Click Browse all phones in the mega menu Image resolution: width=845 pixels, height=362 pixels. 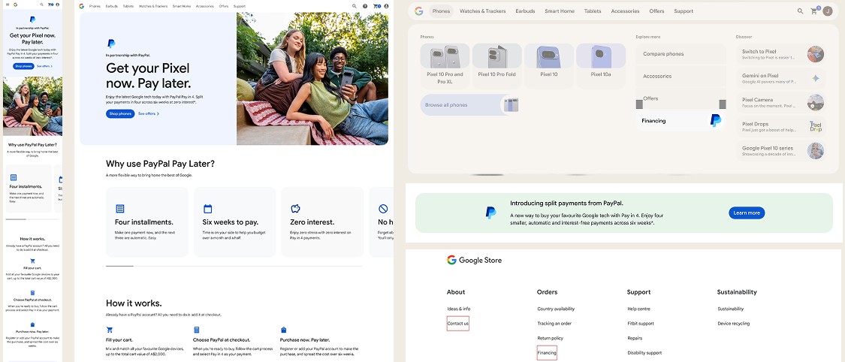click(x=469, y=105)
